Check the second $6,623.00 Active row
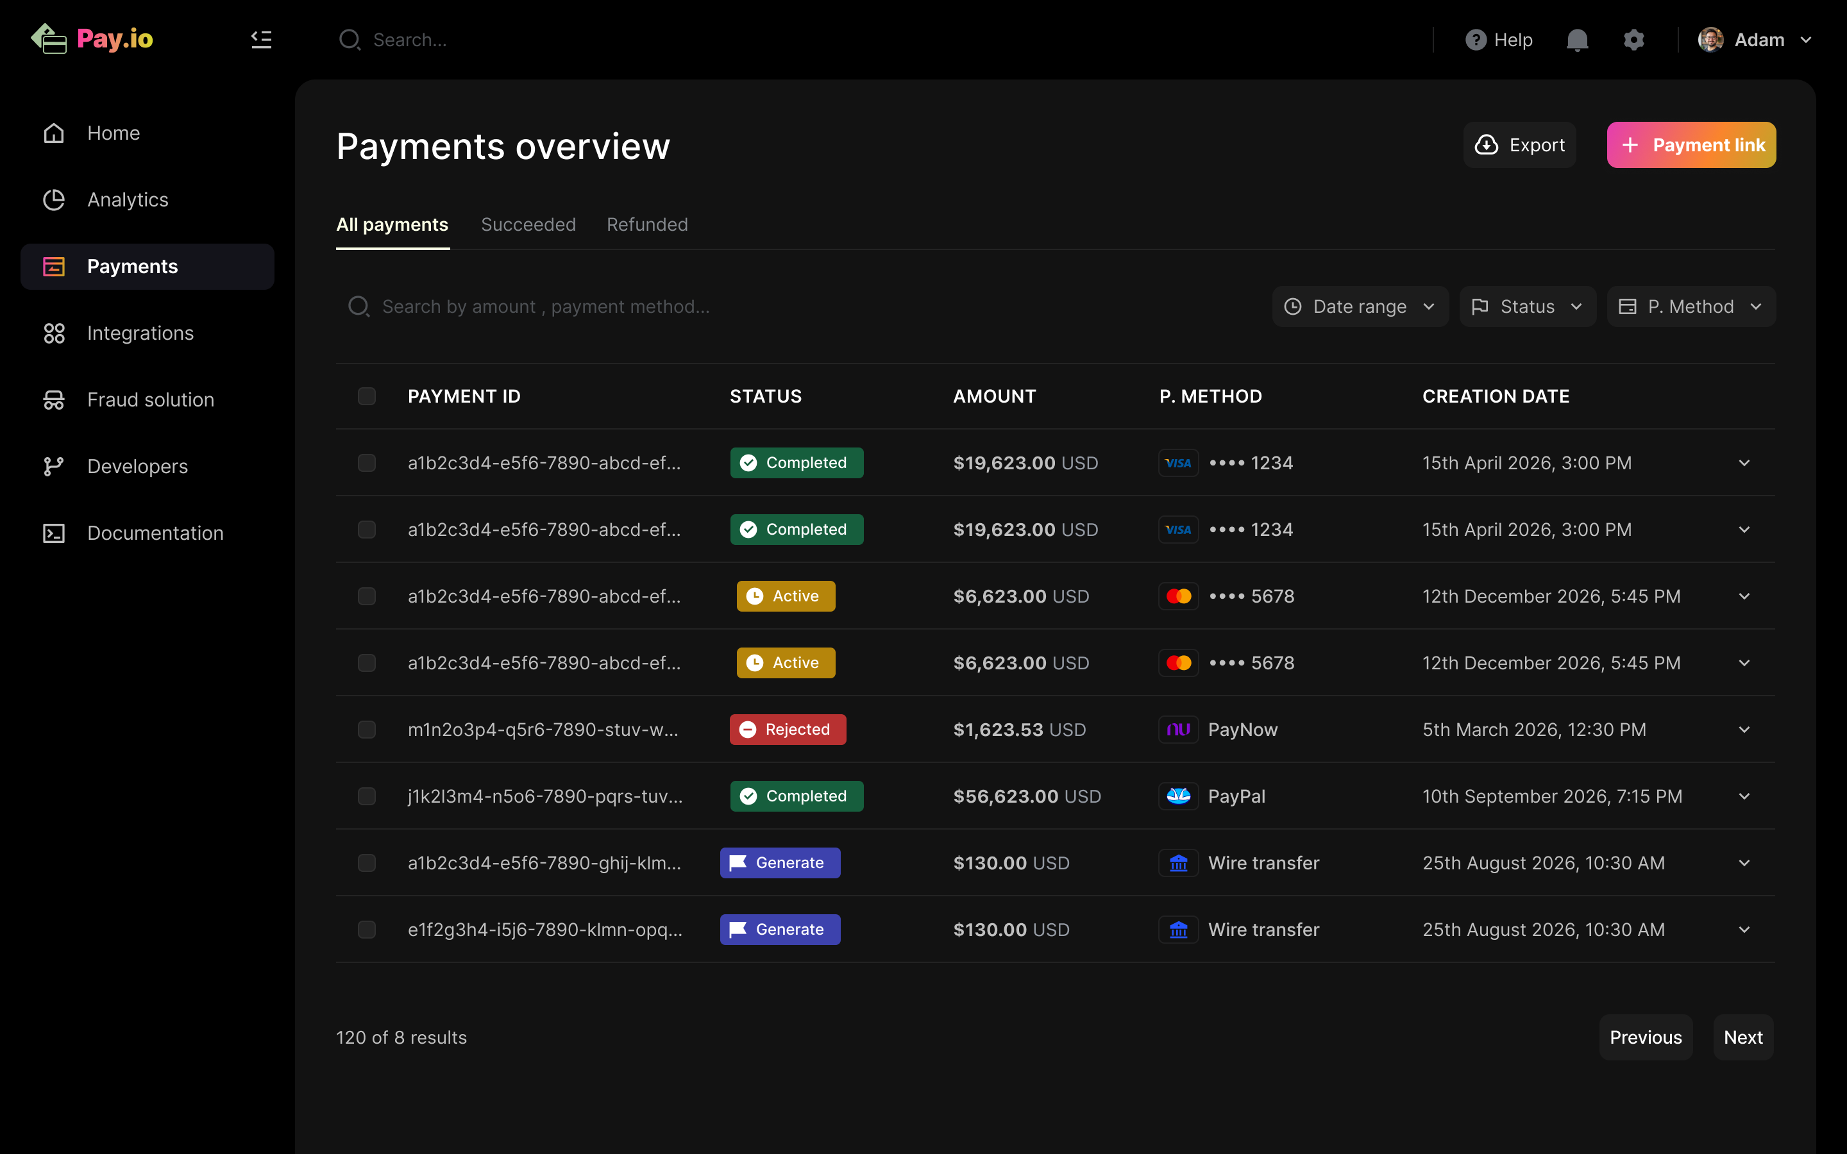Image resolution: width=1847 pixels, height=1154 pixels. (x=366, y=664)
